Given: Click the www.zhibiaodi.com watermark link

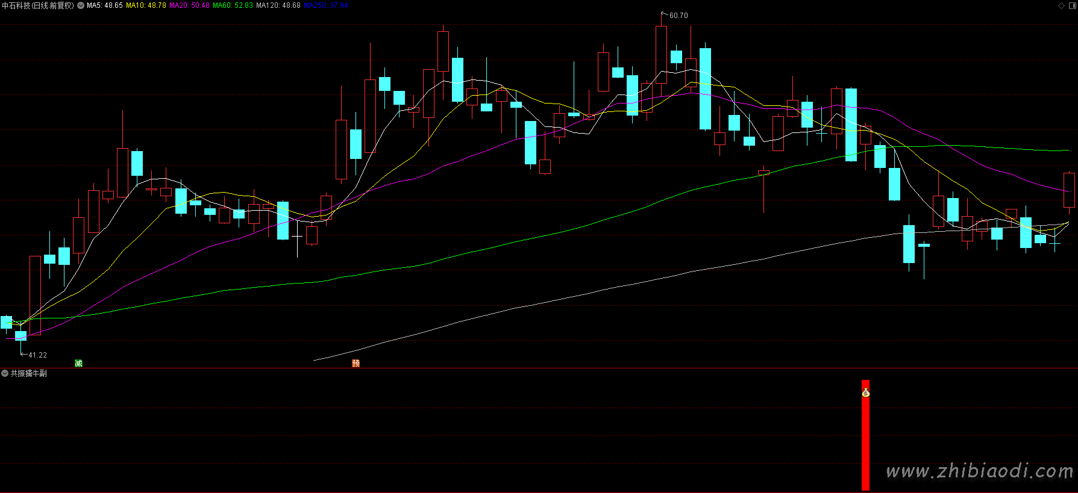Looking at the screenshot, I should 979,471.
